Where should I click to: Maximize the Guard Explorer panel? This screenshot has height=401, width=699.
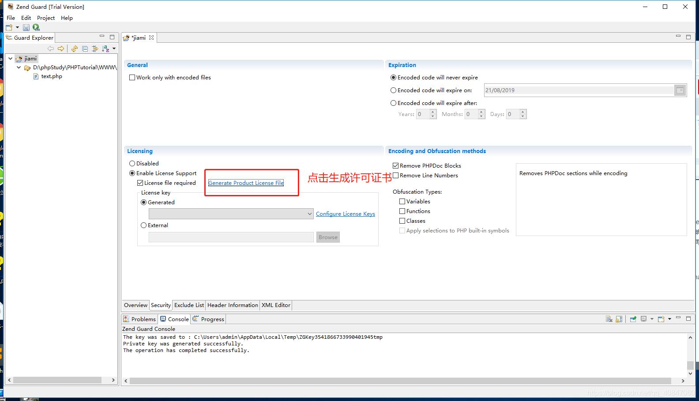click(x=112, y=37)
